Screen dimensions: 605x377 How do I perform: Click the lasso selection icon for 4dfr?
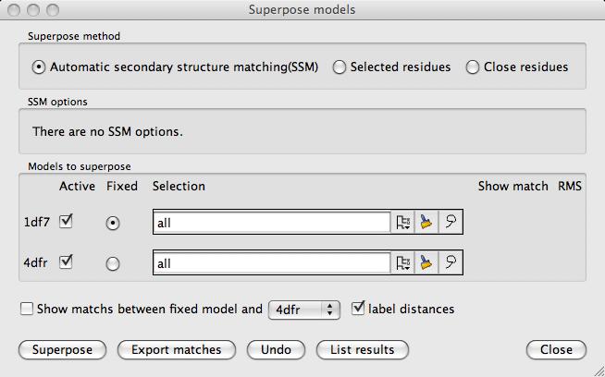point(450,263)
